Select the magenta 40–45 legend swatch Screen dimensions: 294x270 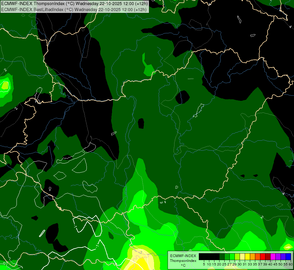(x=273, y=256)
